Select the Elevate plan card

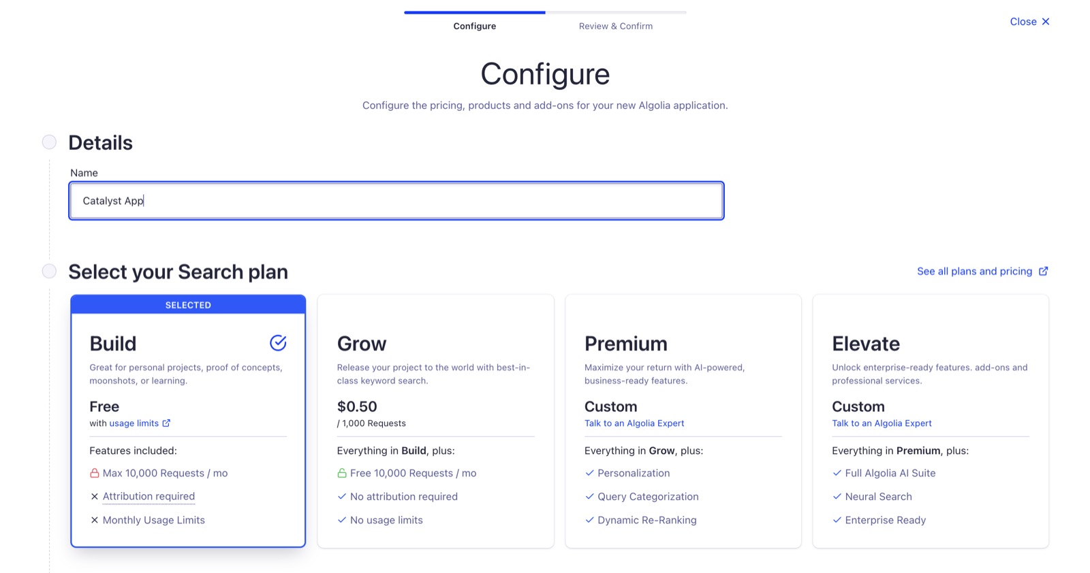click(931, 421)
